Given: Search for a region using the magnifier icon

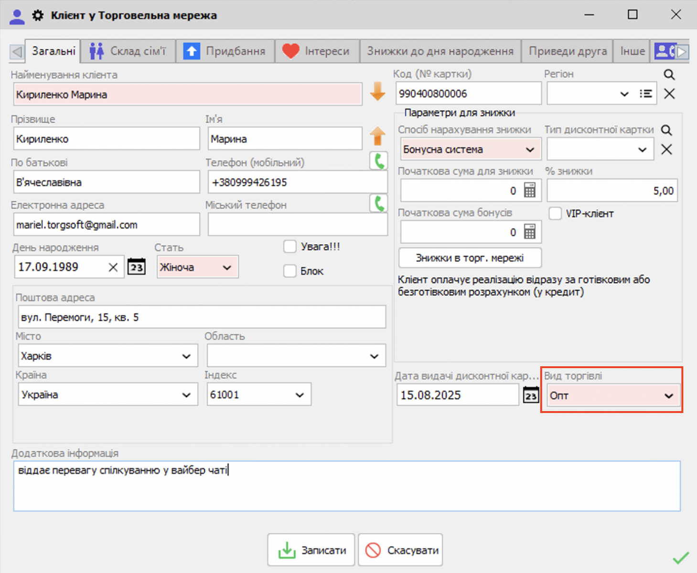Looking at the screenshot, I should coord(669,74).
